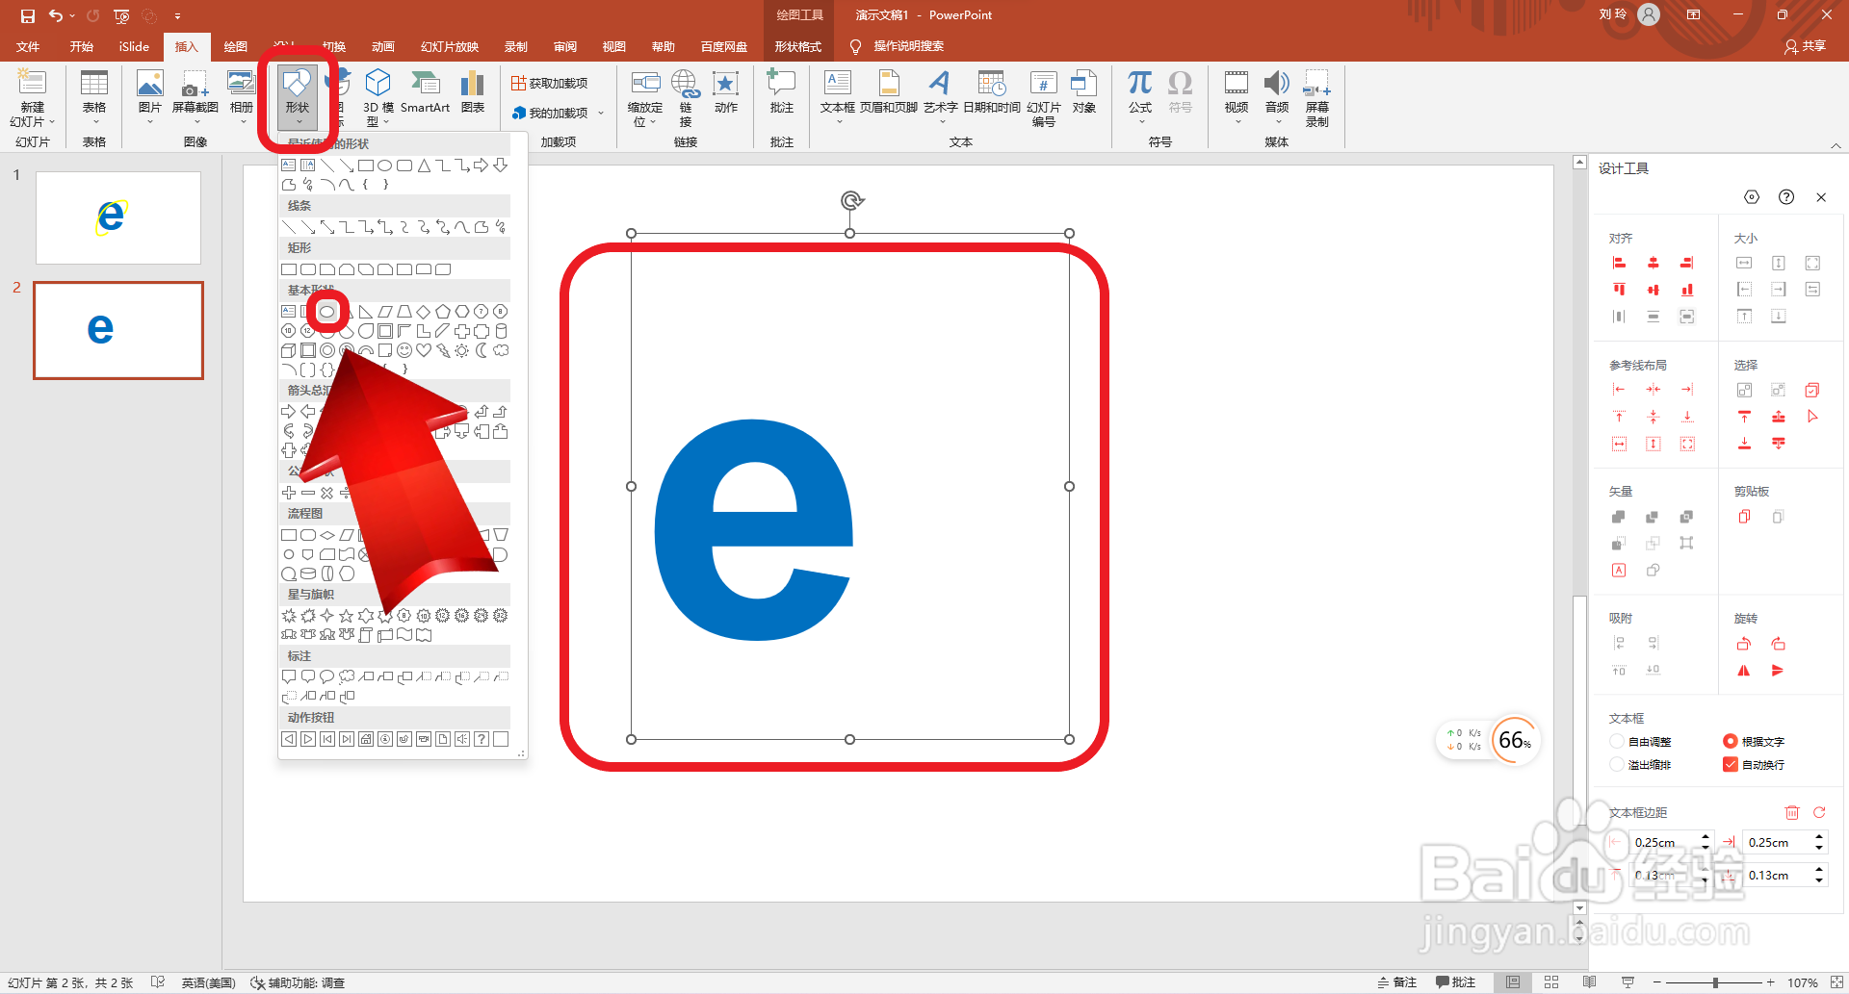
Task: Select the 5-point star shape
Action: pyautogui.click(x=347, y=616)
